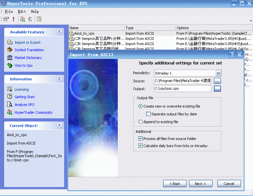Click the Analyze XPO magnifier icon

point(10,104)
